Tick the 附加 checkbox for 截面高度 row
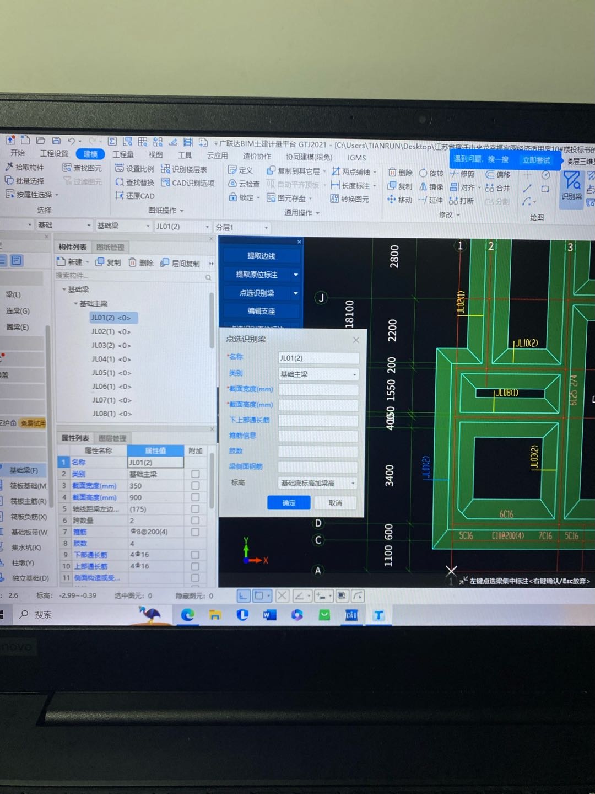 [x=195, y=497]
